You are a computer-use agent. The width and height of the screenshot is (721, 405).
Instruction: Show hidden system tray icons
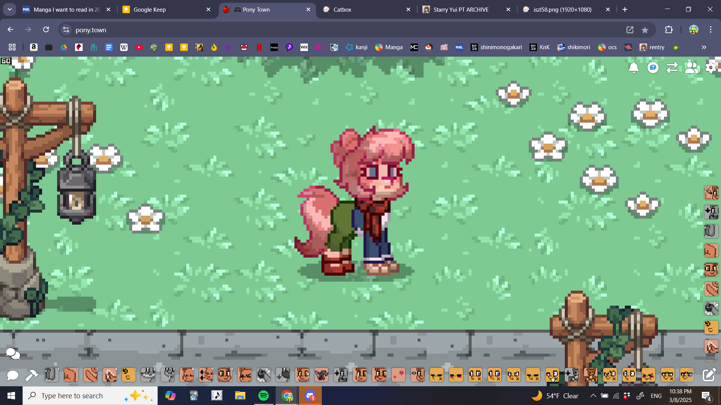pos(593,396)
